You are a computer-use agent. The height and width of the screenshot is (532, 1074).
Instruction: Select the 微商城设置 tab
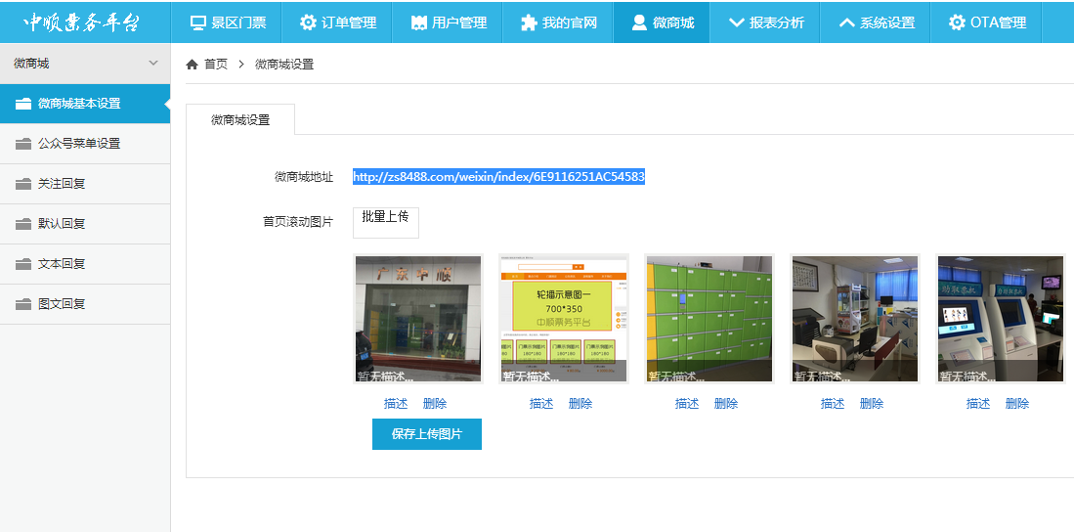pyautogui.click(x=240, y=120)
